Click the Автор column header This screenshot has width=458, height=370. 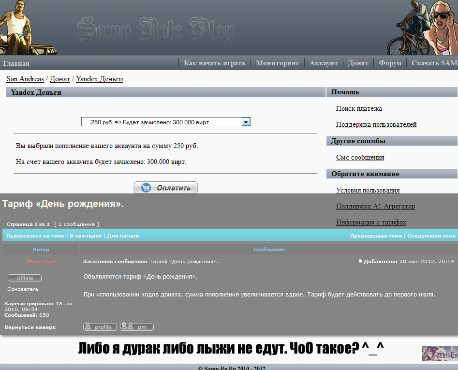[x=41, y=250]
